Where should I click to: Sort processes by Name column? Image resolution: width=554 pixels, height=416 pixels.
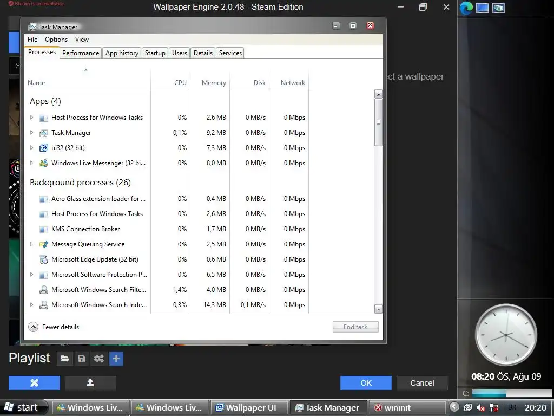pyautogui.click(x=87, y=80)
